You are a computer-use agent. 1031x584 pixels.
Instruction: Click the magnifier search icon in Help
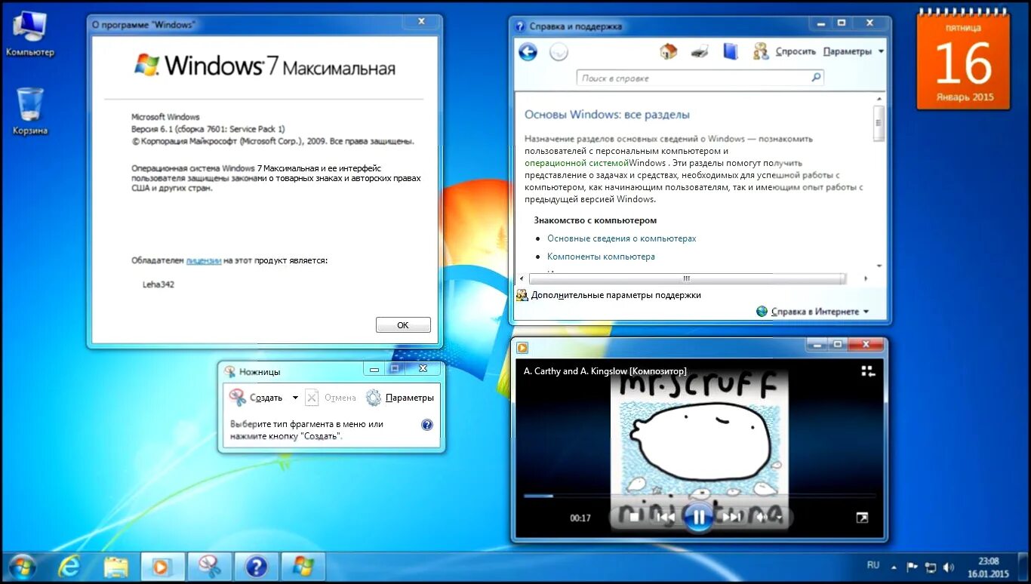816,77
